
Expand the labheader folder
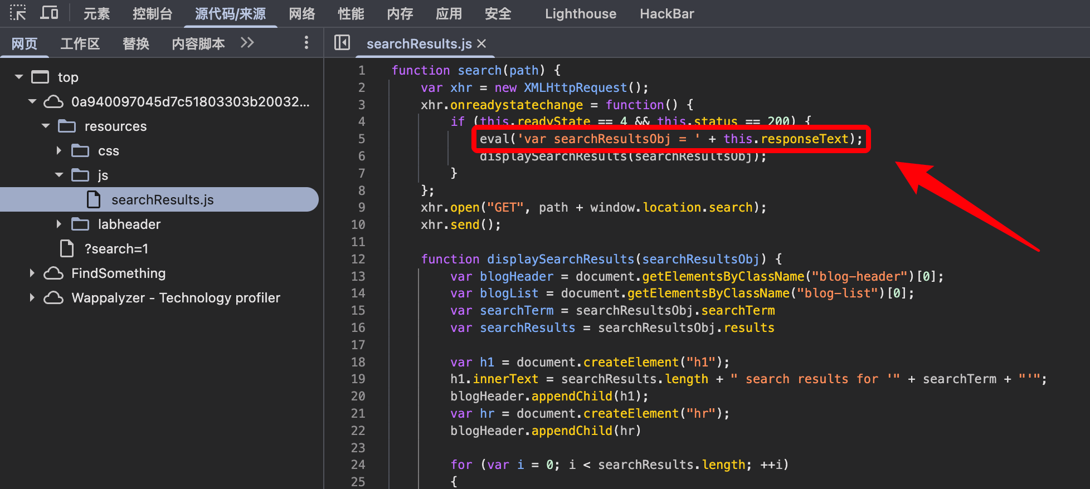tap(59, 224)
